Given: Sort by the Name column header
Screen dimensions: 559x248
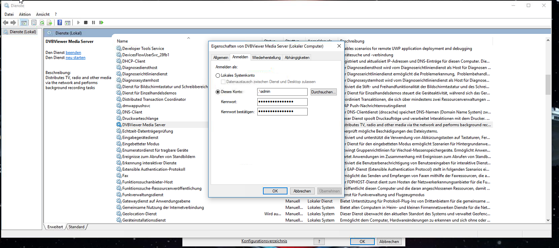Looking at the screenshot, I should (x=122, y=41).
